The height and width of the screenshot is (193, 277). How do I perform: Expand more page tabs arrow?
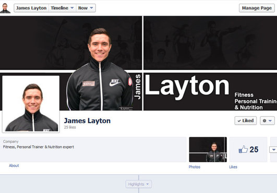click(x=273, y=150)
